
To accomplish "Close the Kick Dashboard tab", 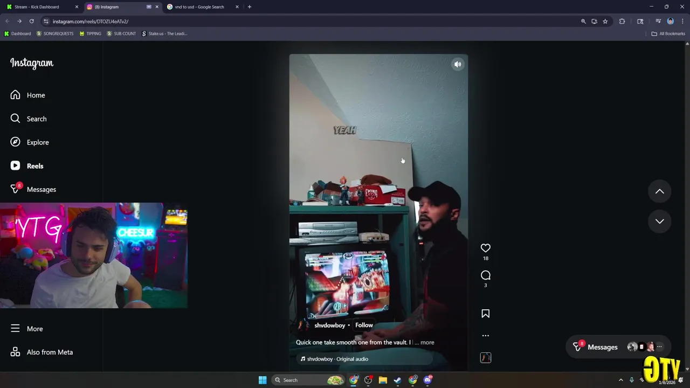I will [x=77, y=7].
